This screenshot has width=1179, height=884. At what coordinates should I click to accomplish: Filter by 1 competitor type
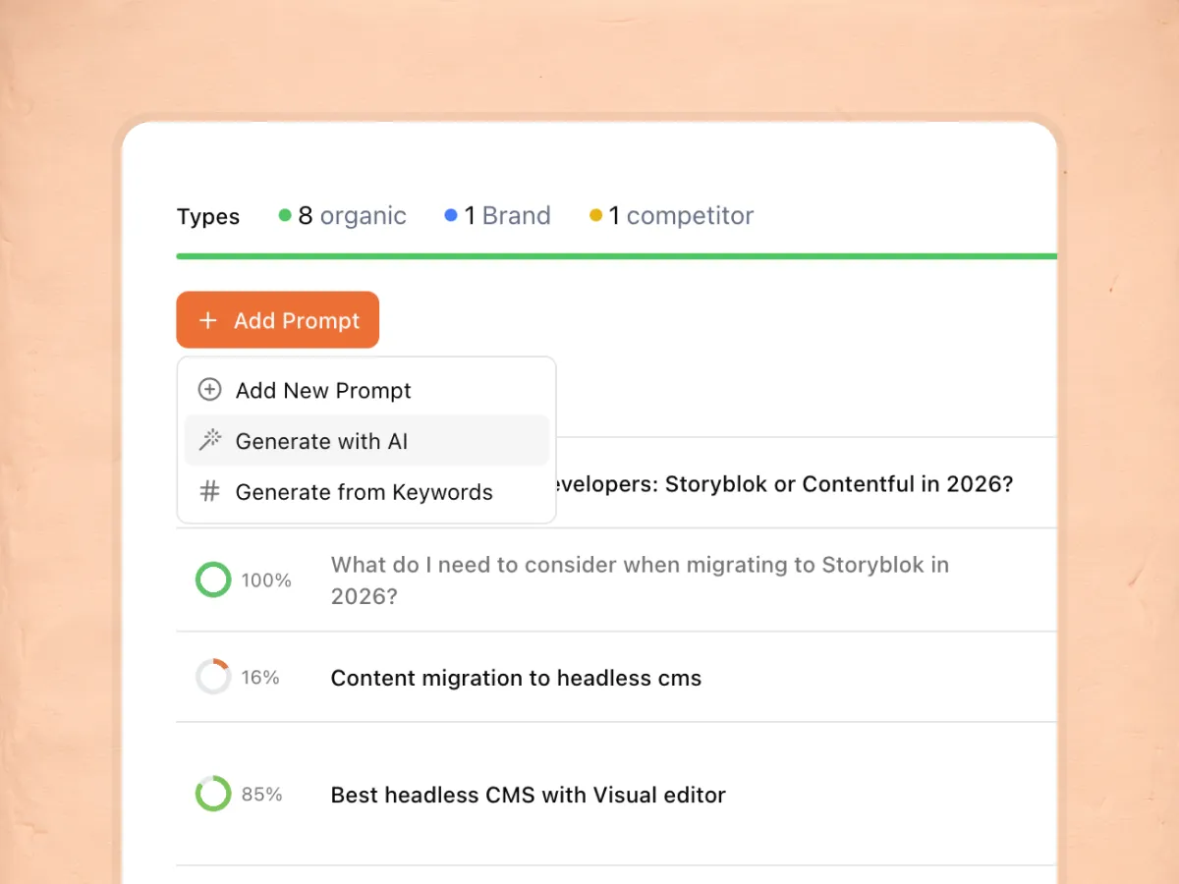coord(680,216)
